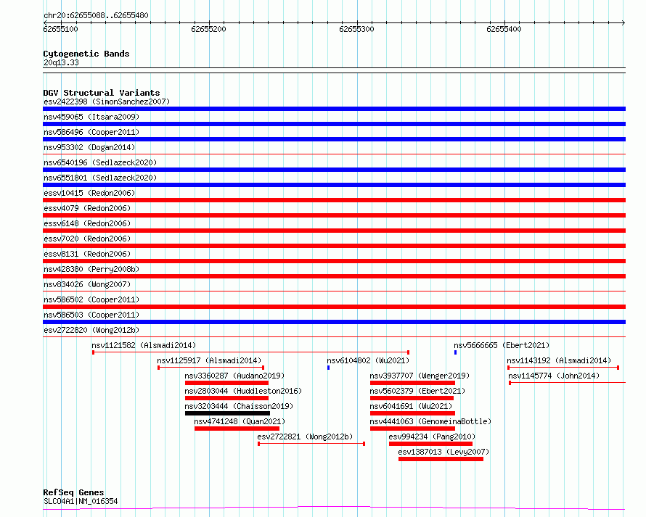The width and height of the screenshot is (646, 517).
Task: Click the 62655300 ruler tick label
Action: (x=356, y=29)
